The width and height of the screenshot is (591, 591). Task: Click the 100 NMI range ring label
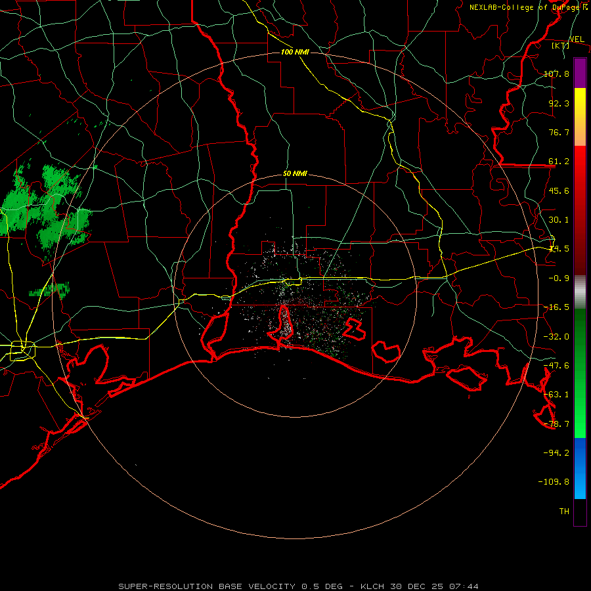tap(295, 52)
